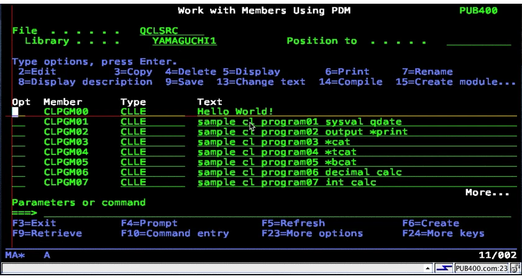Click the File field QCLSRC
Viewport: 522px width, 279px height.
(172, 31)
